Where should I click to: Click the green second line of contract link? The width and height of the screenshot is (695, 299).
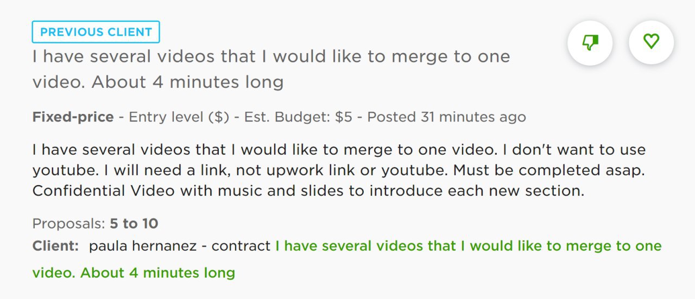[134, 272]
